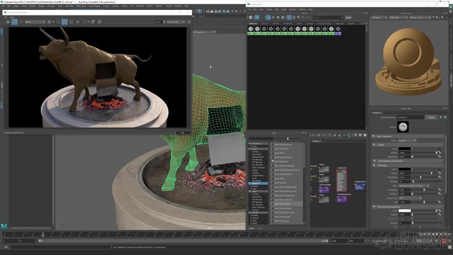Viewport: 453px width, 255px height.
Task: Click the white Refraction color swatch
Action: [x=405, y=211]
